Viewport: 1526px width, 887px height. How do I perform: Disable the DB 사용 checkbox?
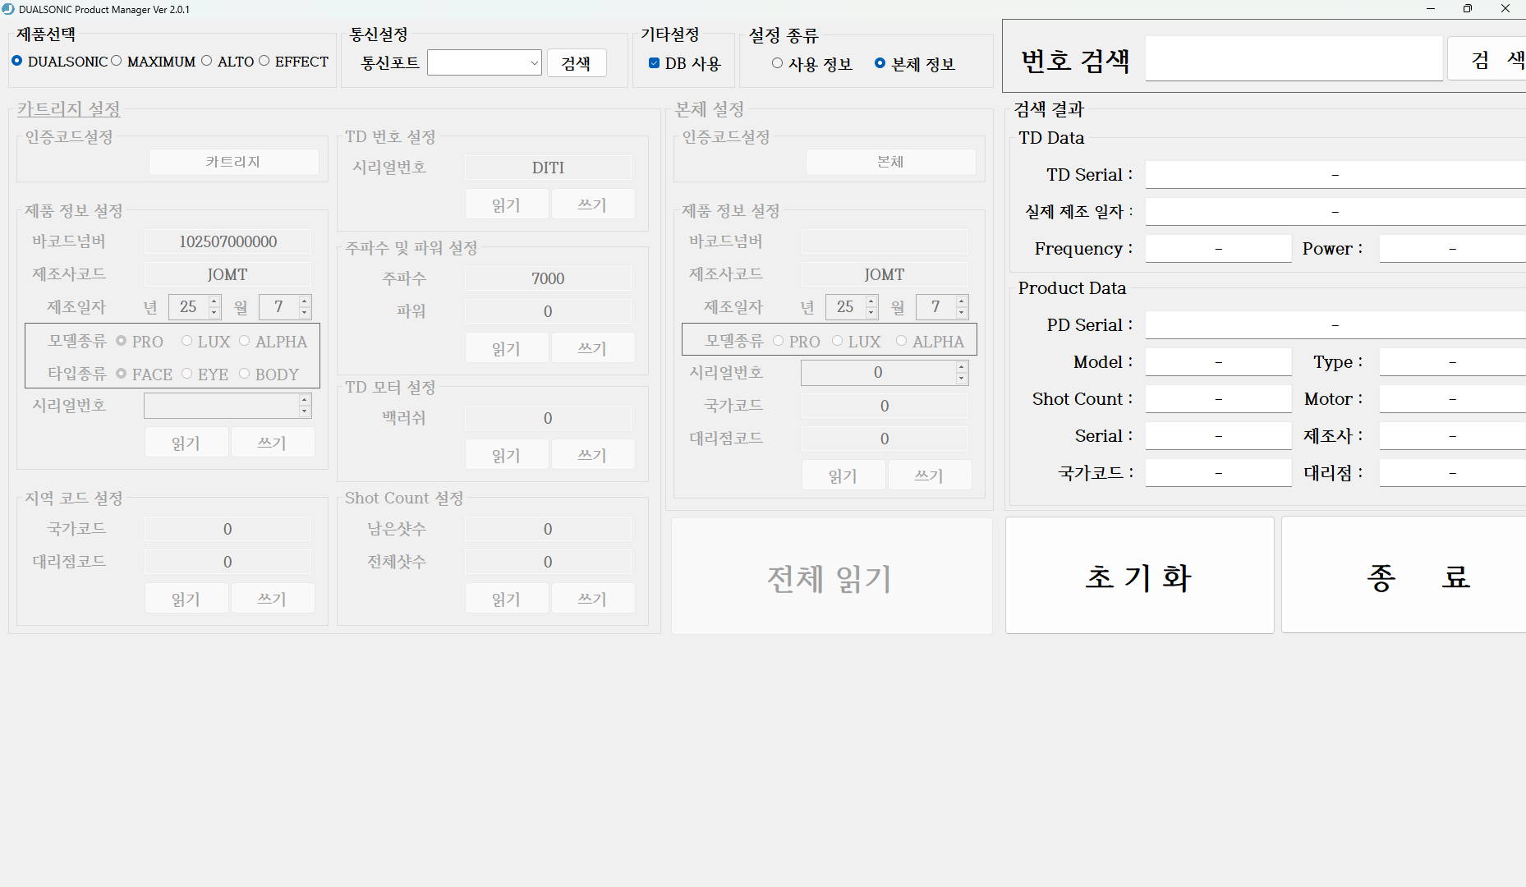click(654, 62)
